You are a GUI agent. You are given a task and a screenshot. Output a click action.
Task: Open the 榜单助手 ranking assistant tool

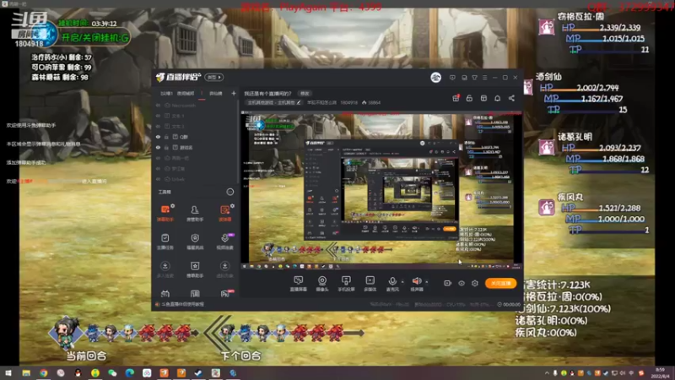pos(195,269)
